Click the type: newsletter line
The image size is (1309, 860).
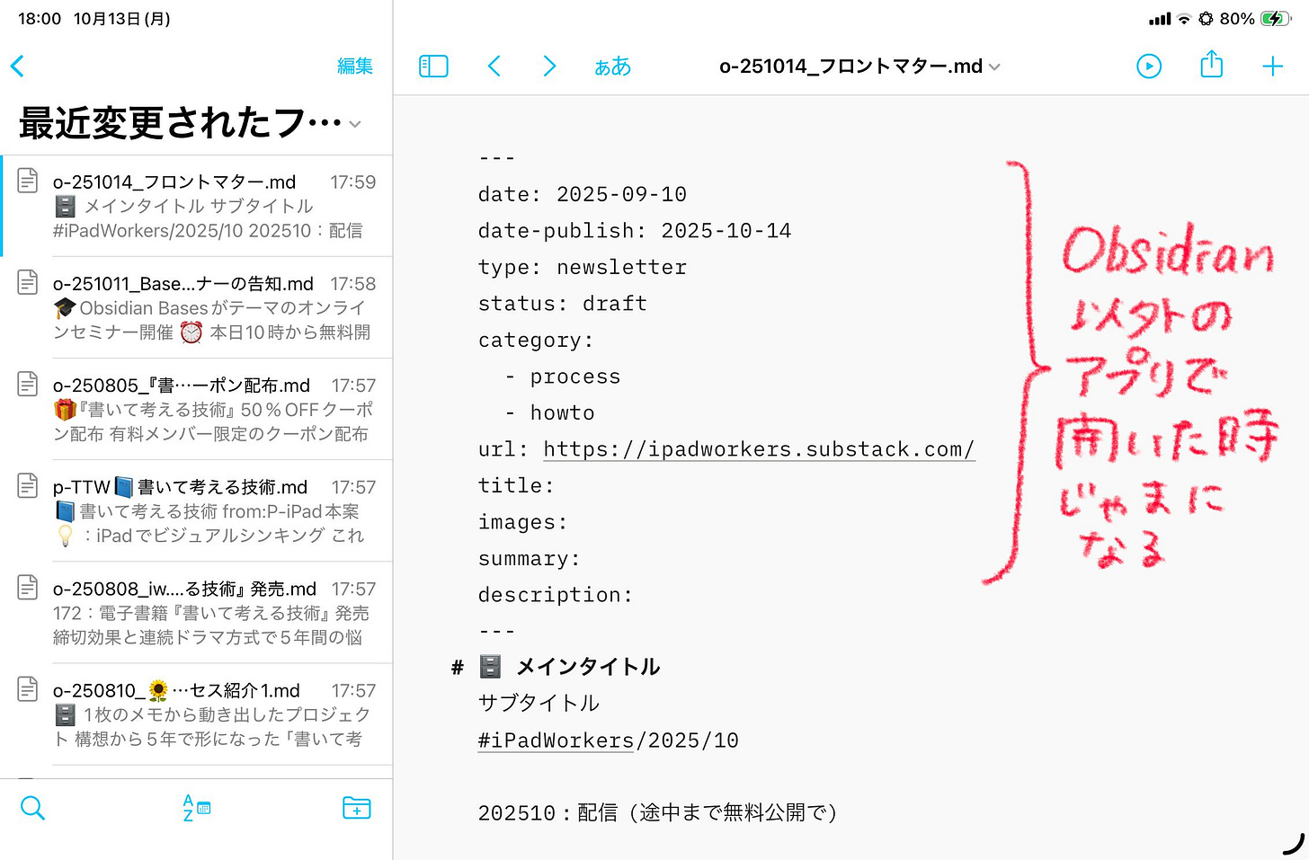coord(583,268)
